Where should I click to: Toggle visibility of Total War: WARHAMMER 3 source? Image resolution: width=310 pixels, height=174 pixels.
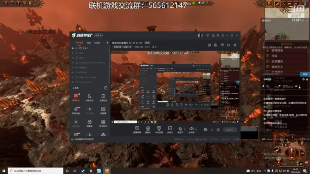click(x=72, y=63)
